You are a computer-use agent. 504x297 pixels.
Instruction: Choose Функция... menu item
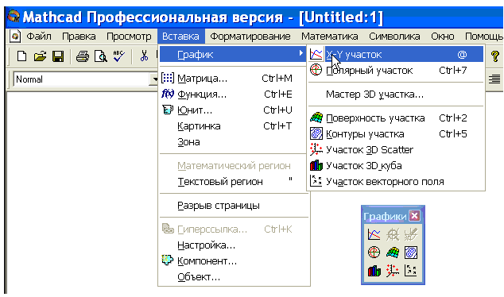pos(234,94)
